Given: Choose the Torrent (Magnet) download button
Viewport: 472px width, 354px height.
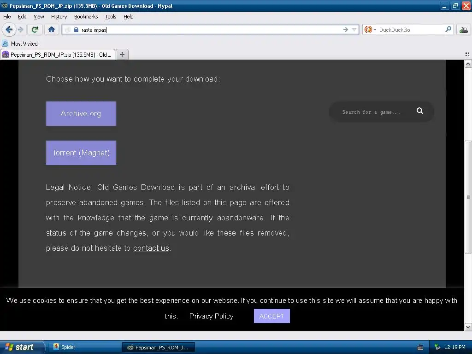Looking at the screenshot, I should (x=81, y=153).
